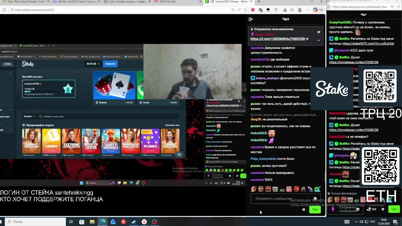Hide the pinned message using the crossed-eye icon
402x226 pixels.
point(318,32)
